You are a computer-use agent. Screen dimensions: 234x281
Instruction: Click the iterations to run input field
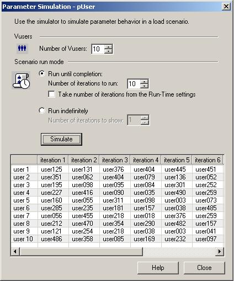coord(134,84)
